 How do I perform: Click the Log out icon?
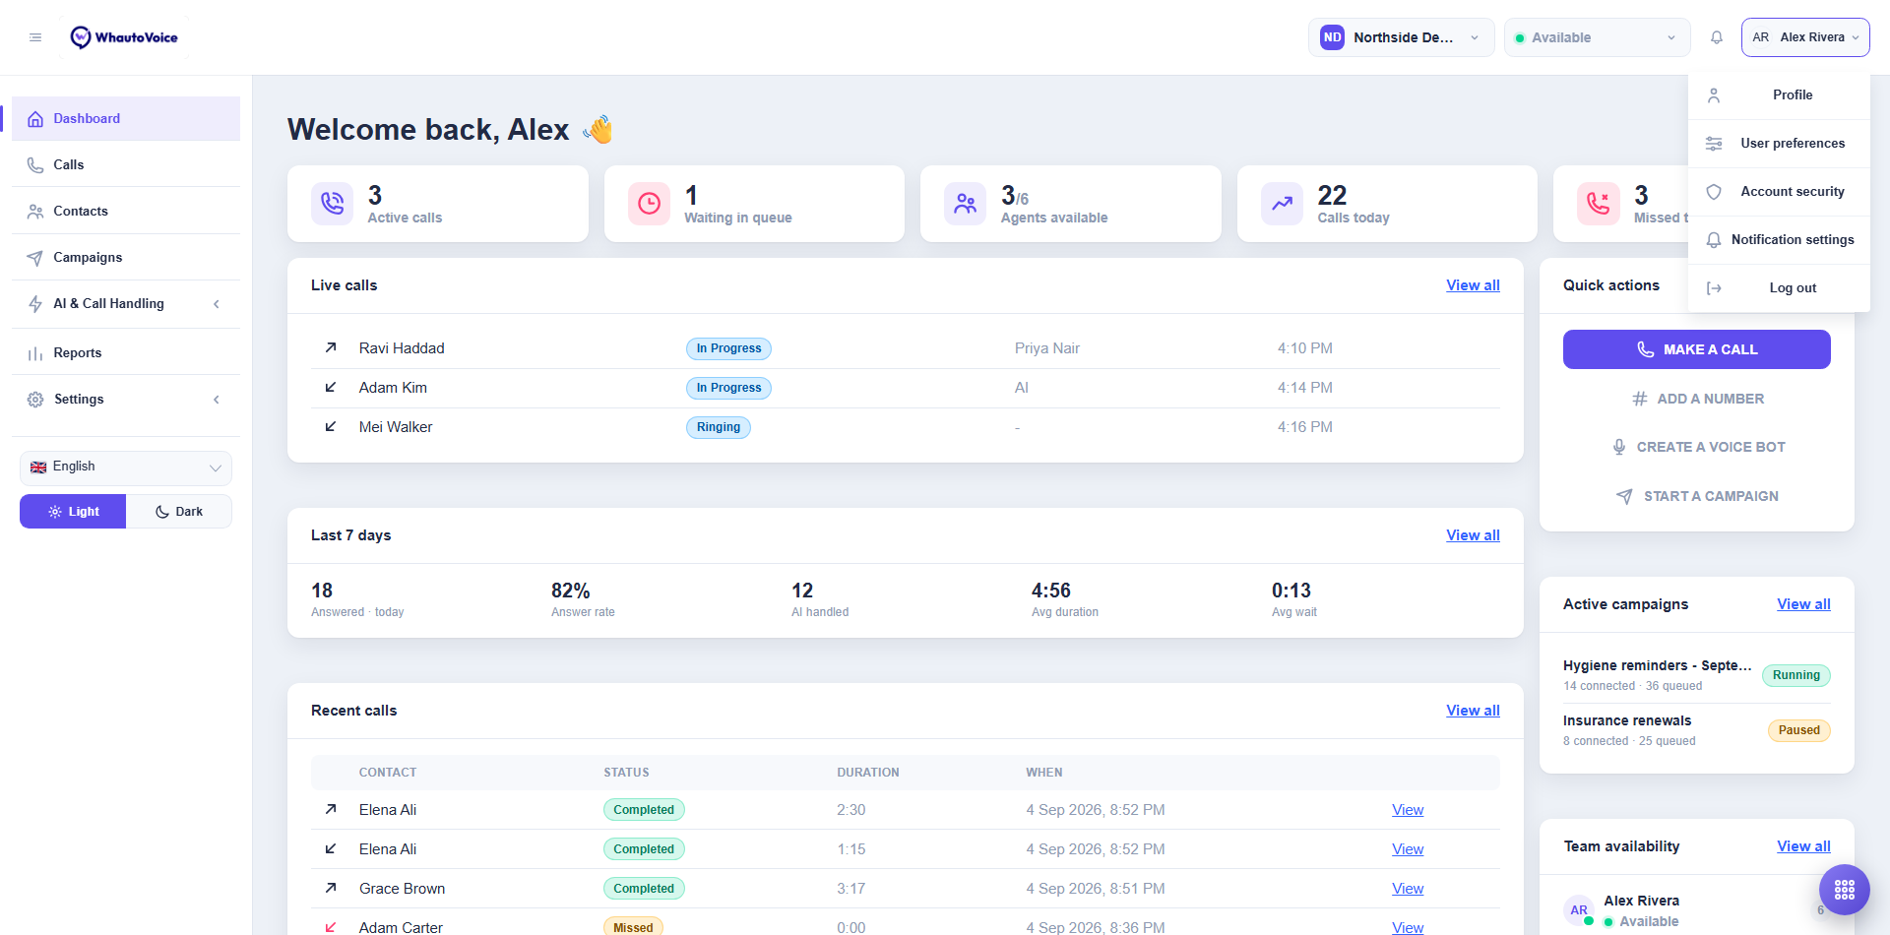pyautogui.click(x=1714, y=288)
